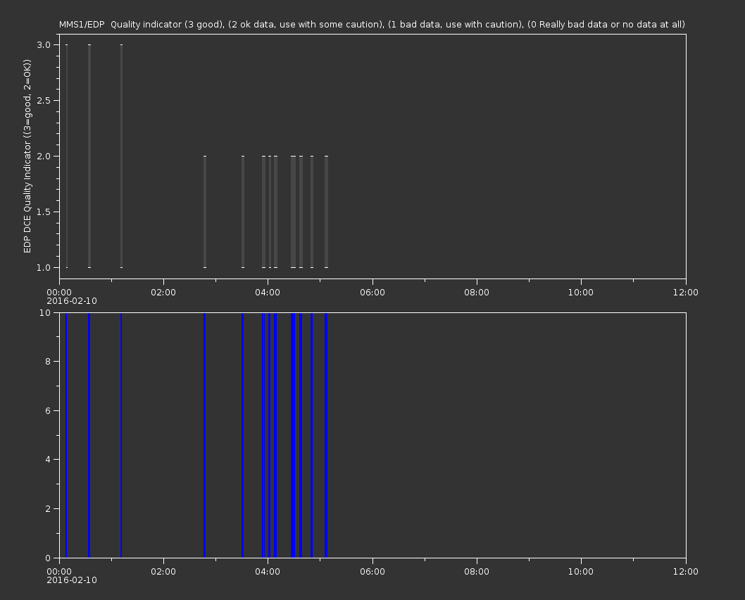Viewport: 745px width, 600px height.
Task: Click the 2.5 tick label on upper plot
Action: click(44, 100)
